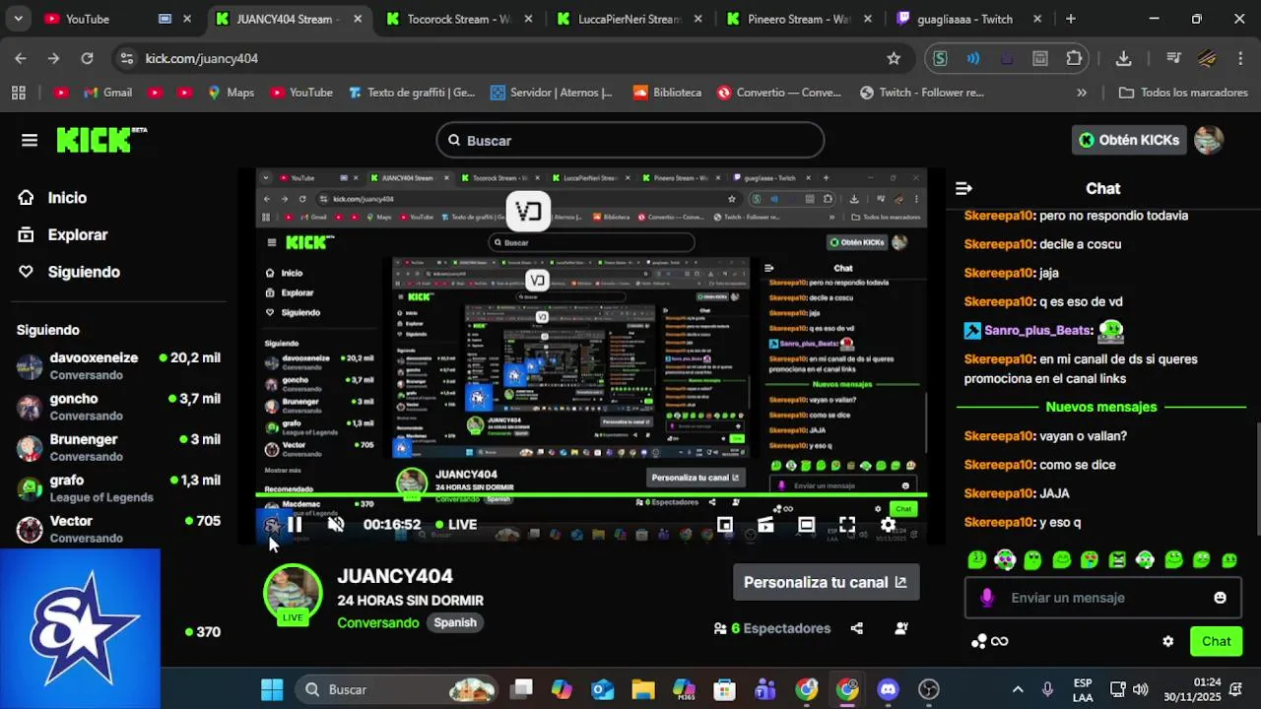Bookmark this page with star icon
Screen dimensions: 1261x709
pos(894,58)
